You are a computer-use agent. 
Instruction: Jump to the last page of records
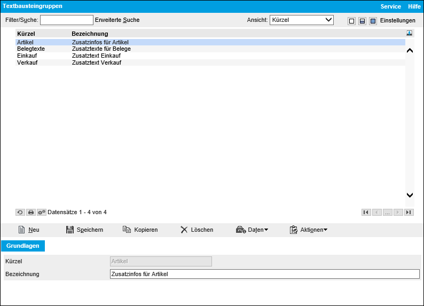[x=409, y=212]
